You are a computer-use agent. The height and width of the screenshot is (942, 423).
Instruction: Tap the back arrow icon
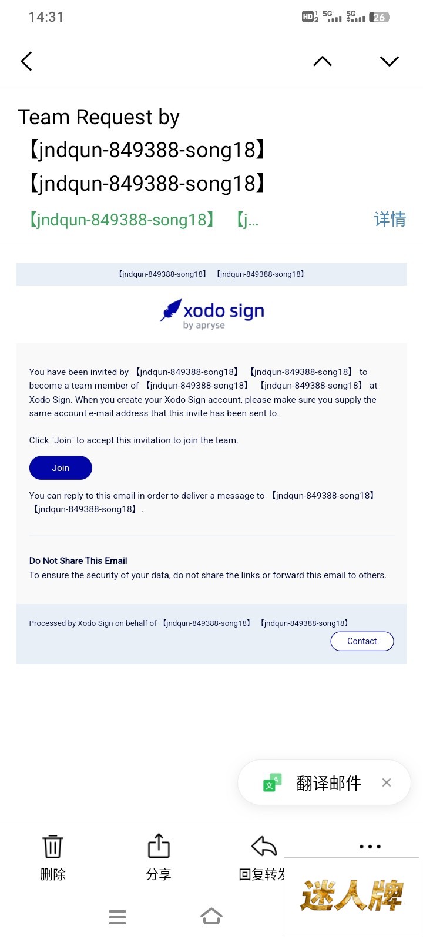26,61
